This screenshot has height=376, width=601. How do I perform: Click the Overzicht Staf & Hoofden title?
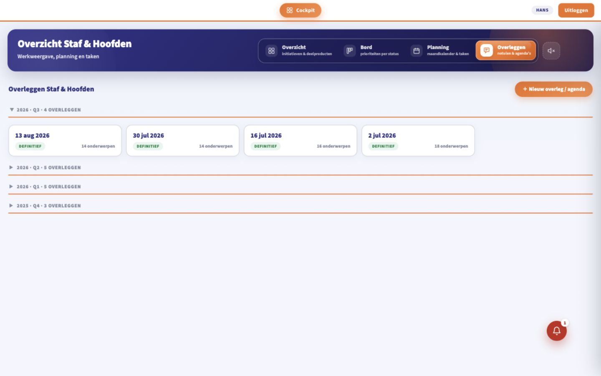pyautogui.click(x=75, y=44)
